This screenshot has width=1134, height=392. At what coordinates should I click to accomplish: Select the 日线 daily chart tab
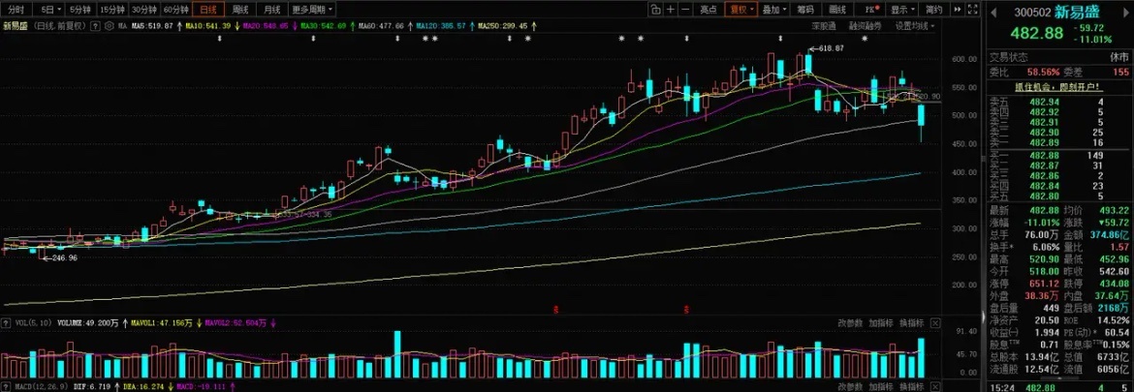pyautogui.click(x=208, y=10)
